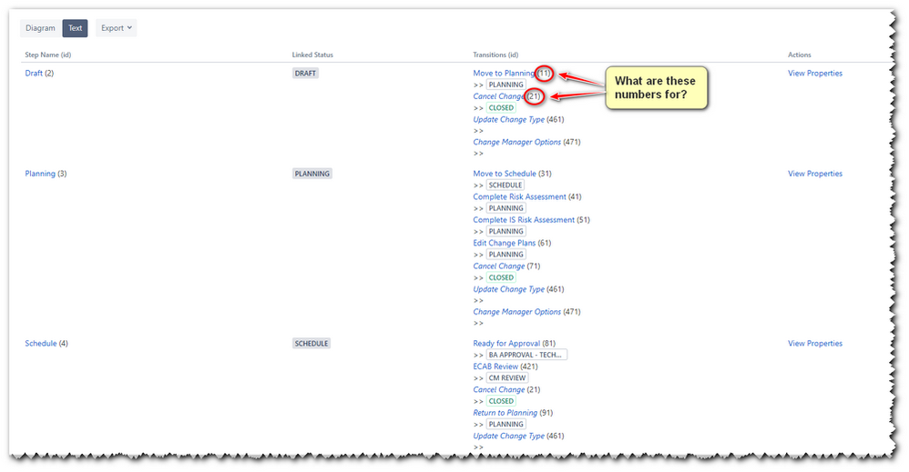The width and height of the screenshot is (909, 472).
Task: Select the Text view tab
Action: 76,28
